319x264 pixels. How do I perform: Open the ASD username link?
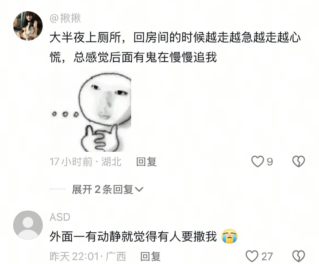[x=60, y=217]
